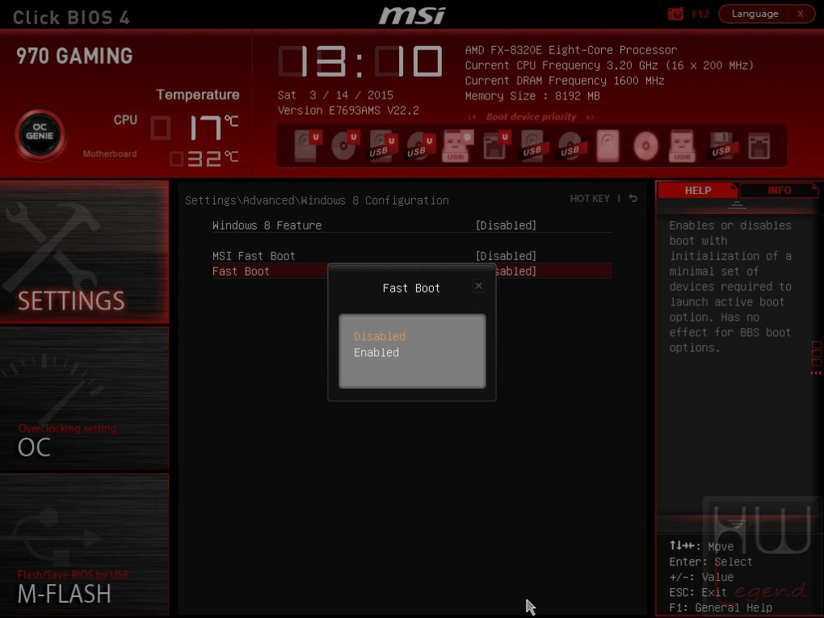
Task: Click the Version E7693AMS V22.2 text
Action: [348, 111]
